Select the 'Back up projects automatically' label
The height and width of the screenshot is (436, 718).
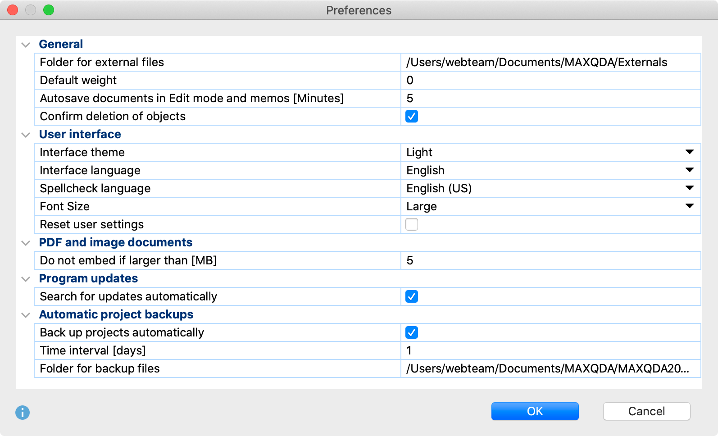pos(122,332)
